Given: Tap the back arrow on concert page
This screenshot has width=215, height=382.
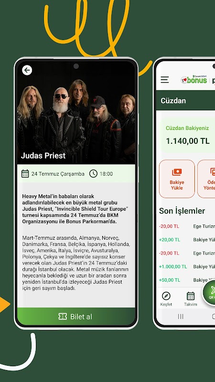Looking at the screenshot, I should coord(27,70).
